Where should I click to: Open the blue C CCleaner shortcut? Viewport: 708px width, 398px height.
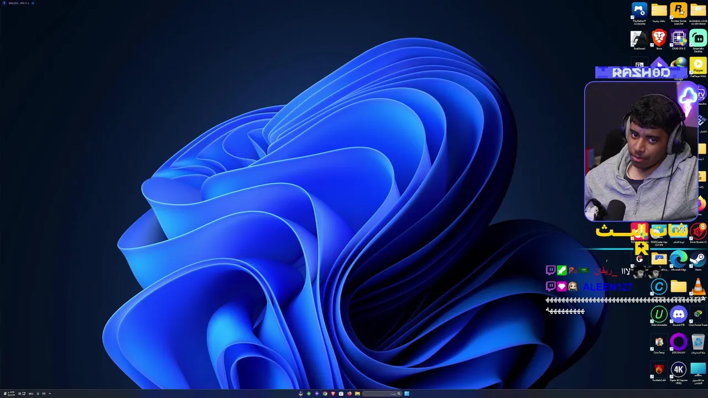tap(659, 286)
